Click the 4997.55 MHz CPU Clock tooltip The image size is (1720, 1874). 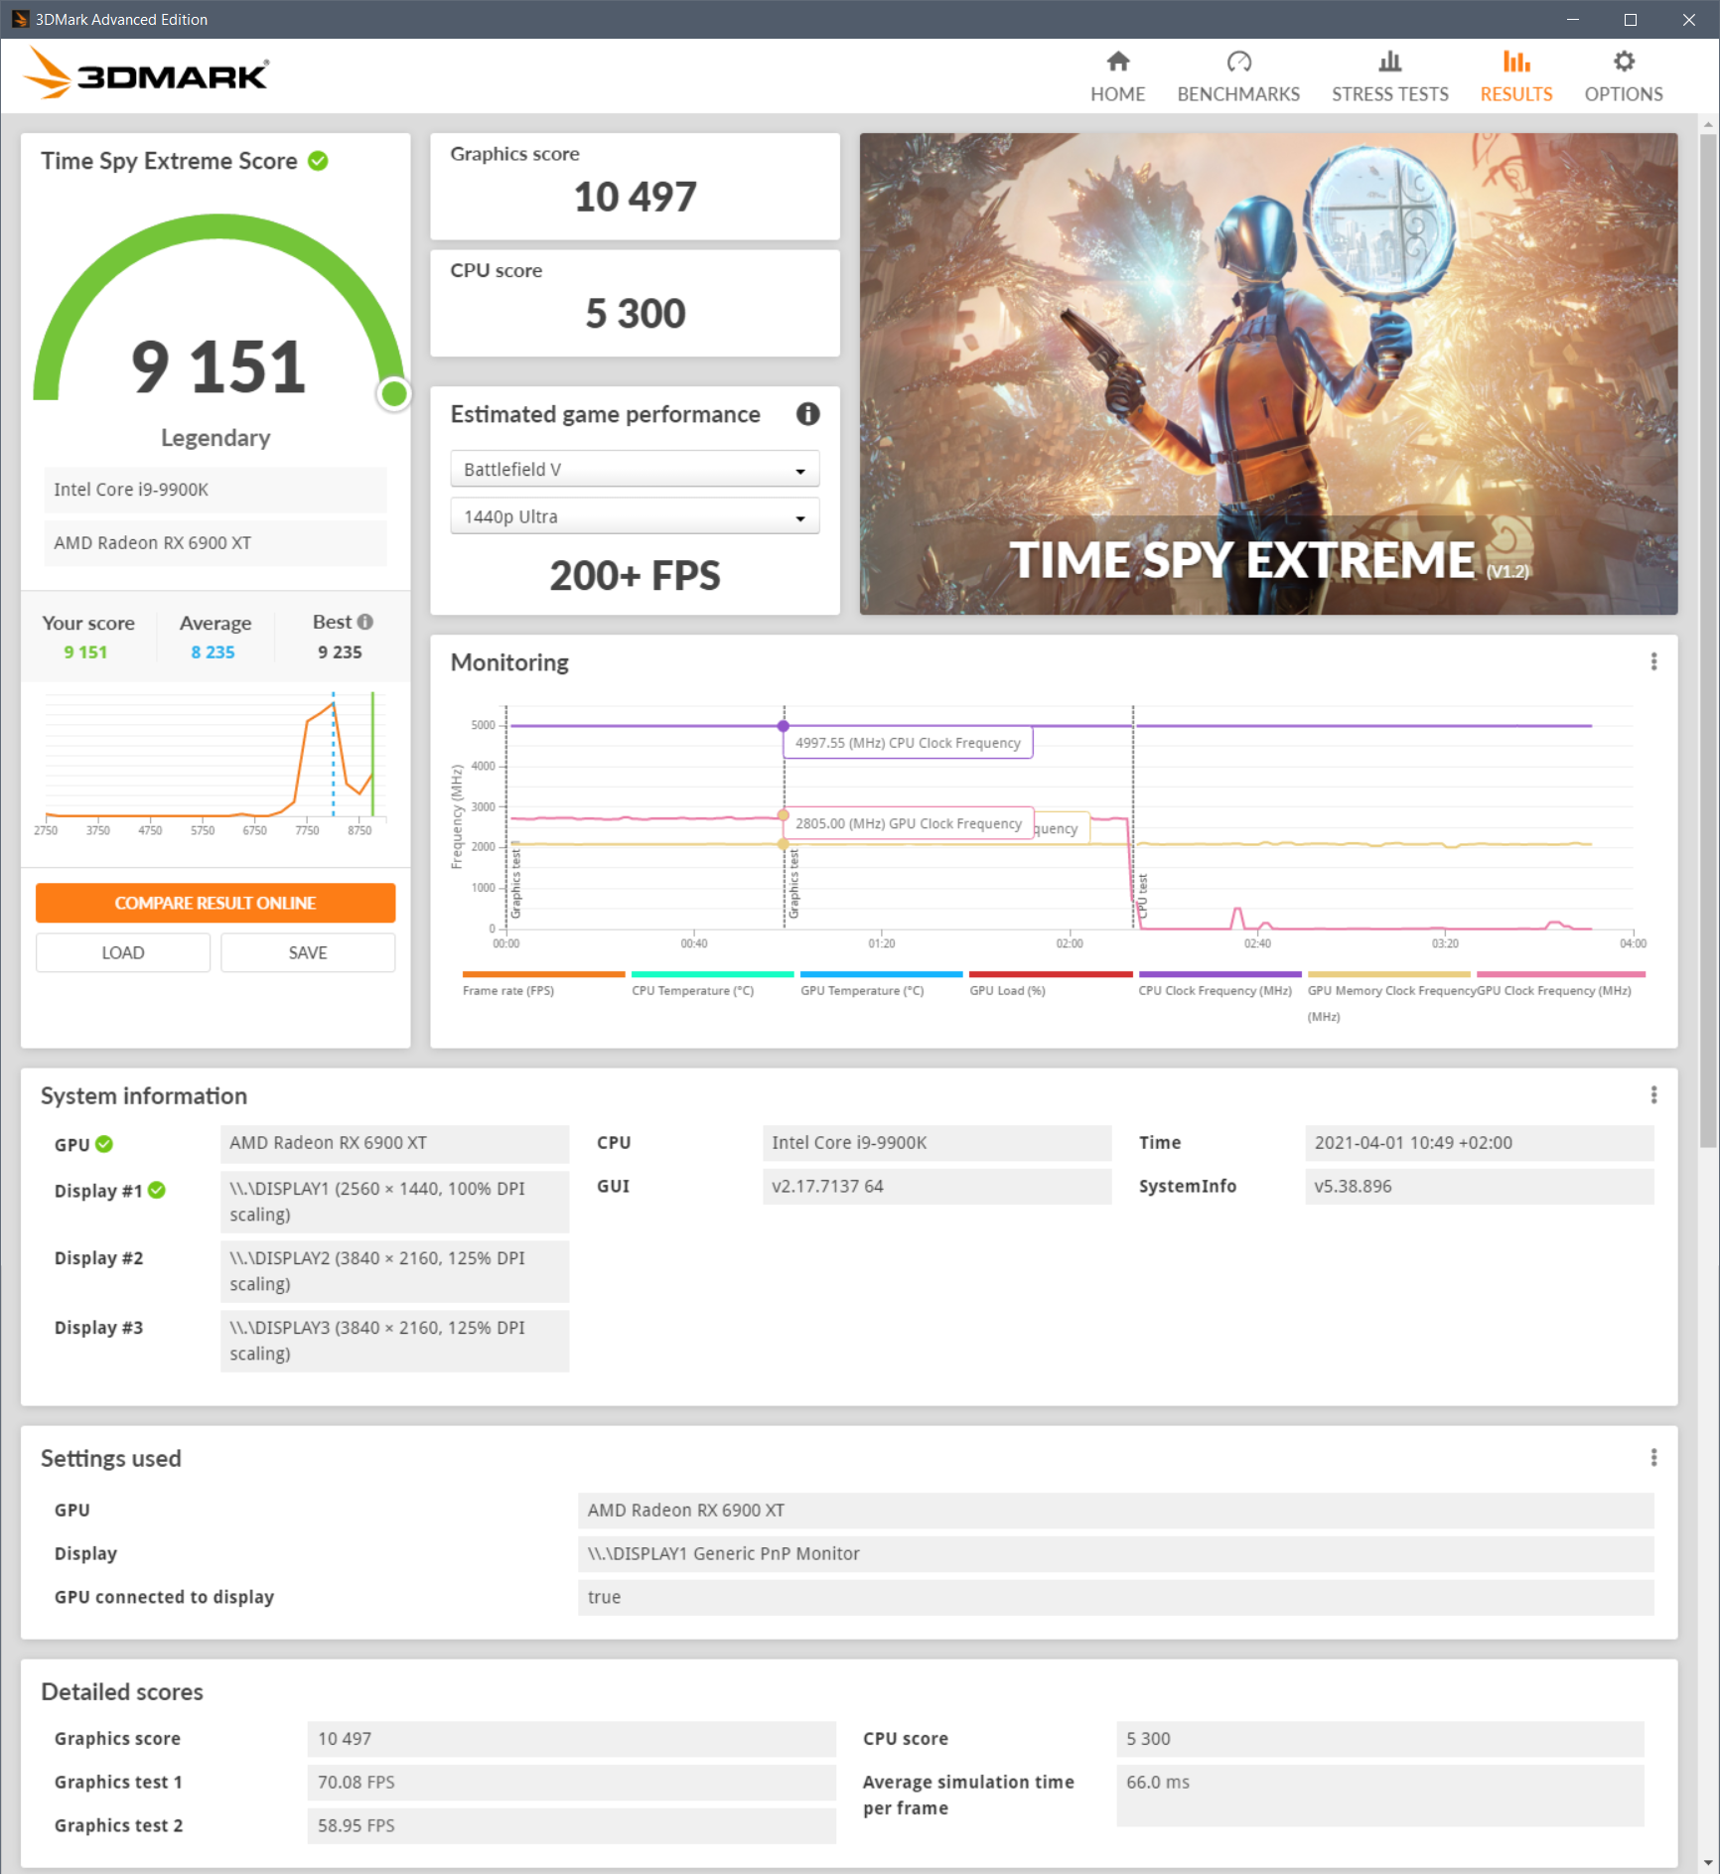908,743
